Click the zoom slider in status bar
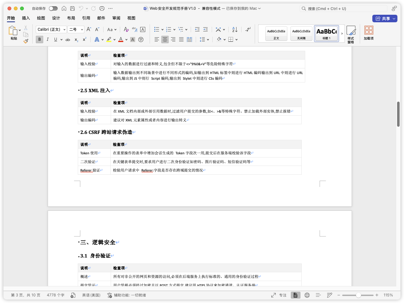The width and height of the screenshot is (404, 303). (x=358, y=295)
